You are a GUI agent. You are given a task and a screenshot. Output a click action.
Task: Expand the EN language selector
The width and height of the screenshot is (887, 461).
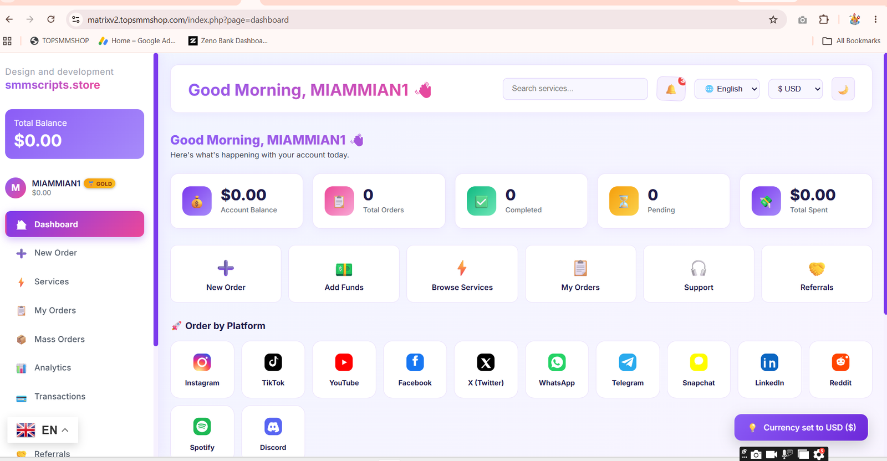[43, 430]
